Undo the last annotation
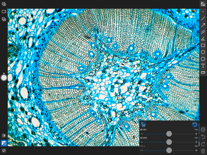Screen dimensions: 207x155 click(203, 137)
